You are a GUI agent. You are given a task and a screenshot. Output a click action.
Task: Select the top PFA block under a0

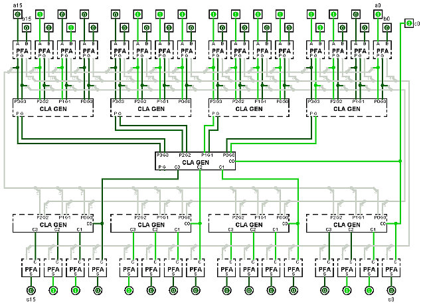click(382, 51)
